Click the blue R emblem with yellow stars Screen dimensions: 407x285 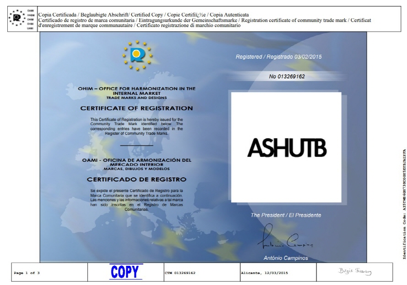pos(137,55)
